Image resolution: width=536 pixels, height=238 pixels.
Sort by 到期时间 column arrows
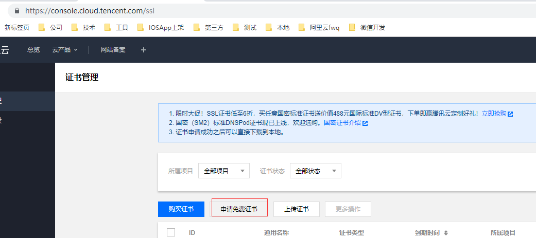pos(445,233)
